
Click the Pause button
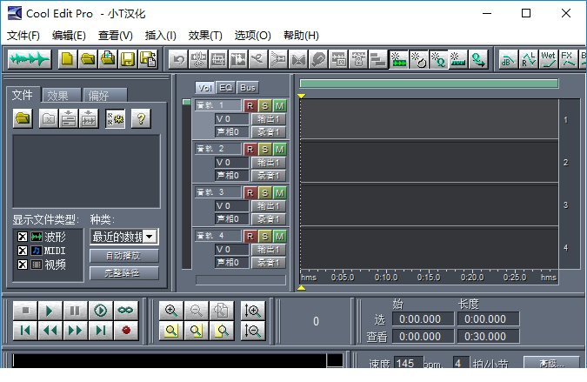pyautogui.click(x=75, y=311)
